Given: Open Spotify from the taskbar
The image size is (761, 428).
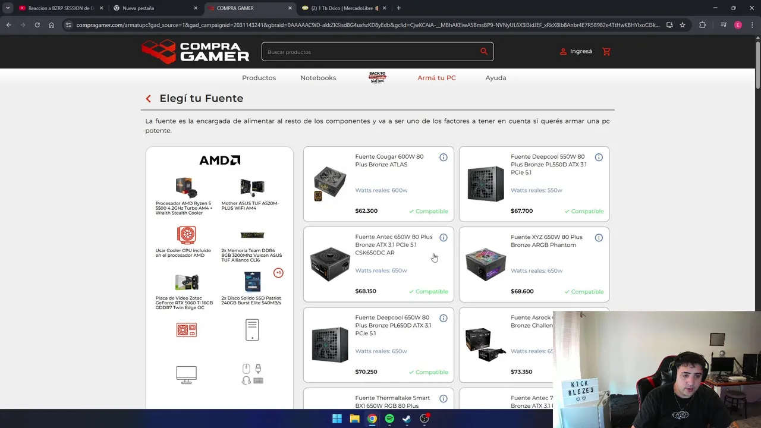Looking at the screenshot, I should 389,418.
